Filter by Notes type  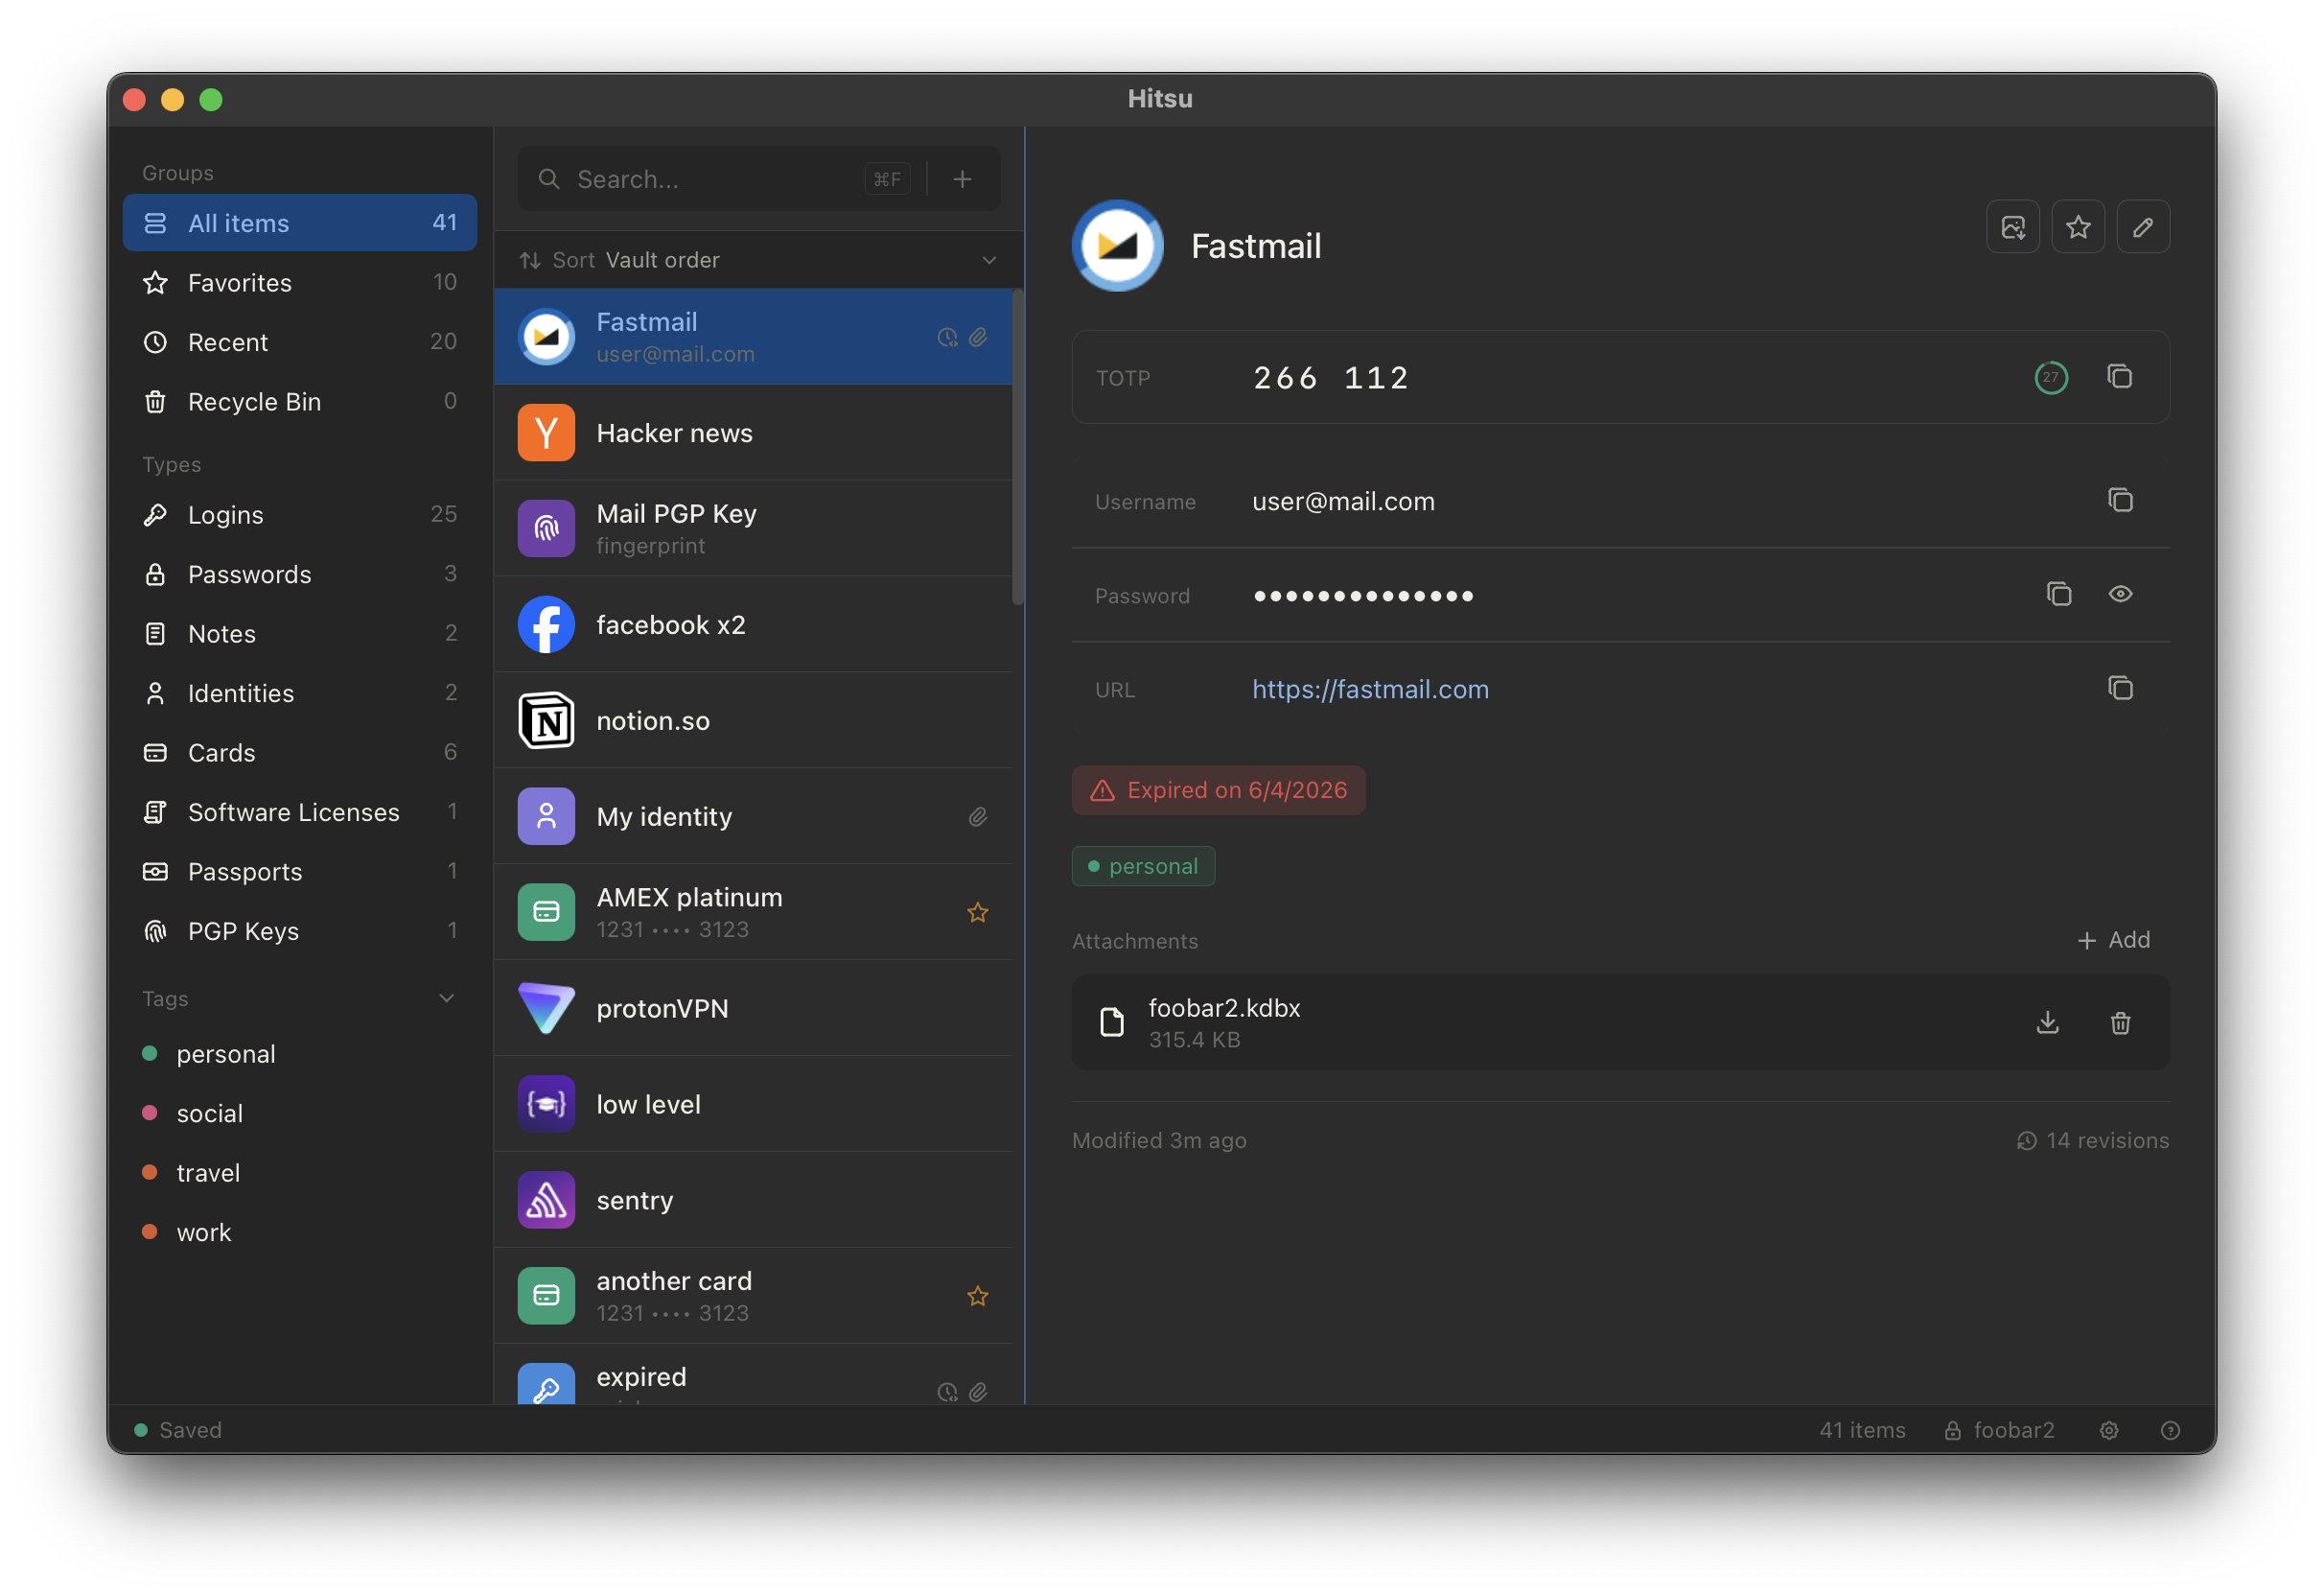pos(300,633)
